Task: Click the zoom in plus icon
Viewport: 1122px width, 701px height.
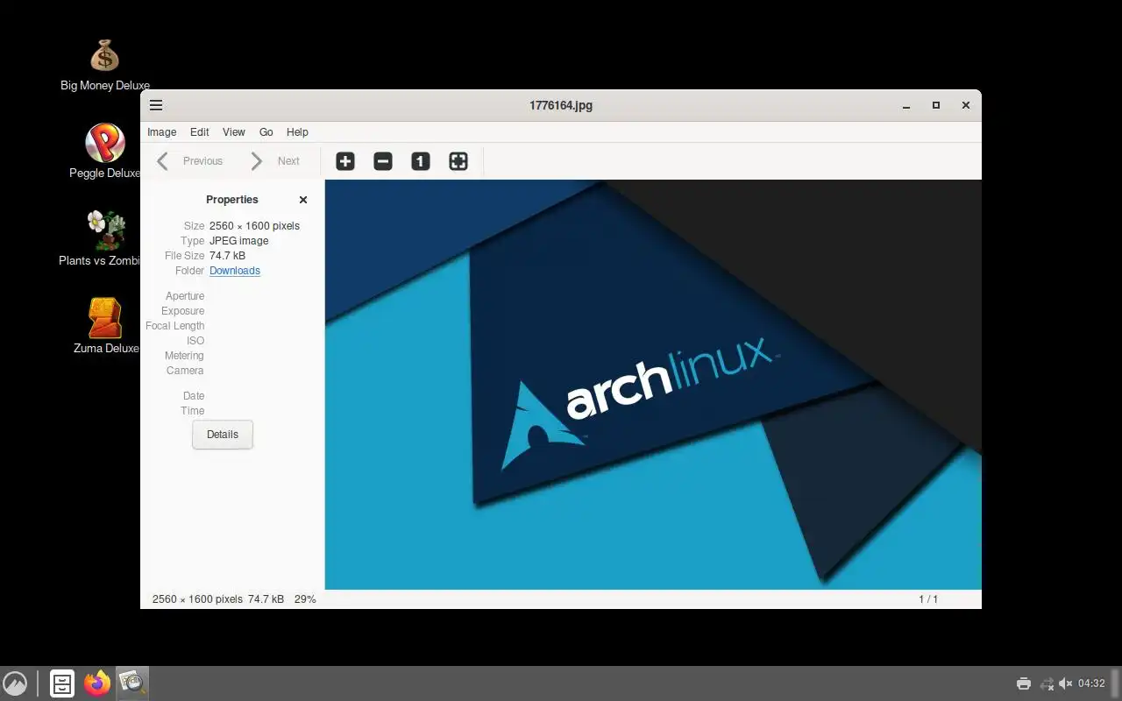Action: tap(345, 161)
